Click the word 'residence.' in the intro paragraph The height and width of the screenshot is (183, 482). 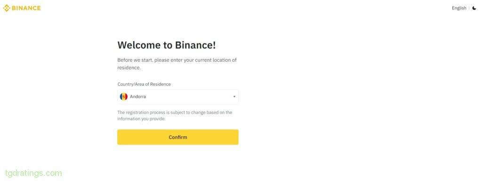(x=129, y=68)
